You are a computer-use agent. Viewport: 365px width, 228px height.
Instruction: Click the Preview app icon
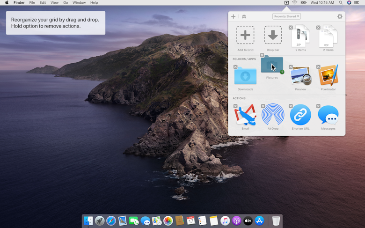pyautogui.click(x=300, y=76)
